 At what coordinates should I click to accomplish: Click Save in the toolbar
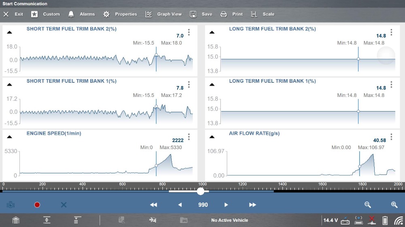click(x=201, y=14)
